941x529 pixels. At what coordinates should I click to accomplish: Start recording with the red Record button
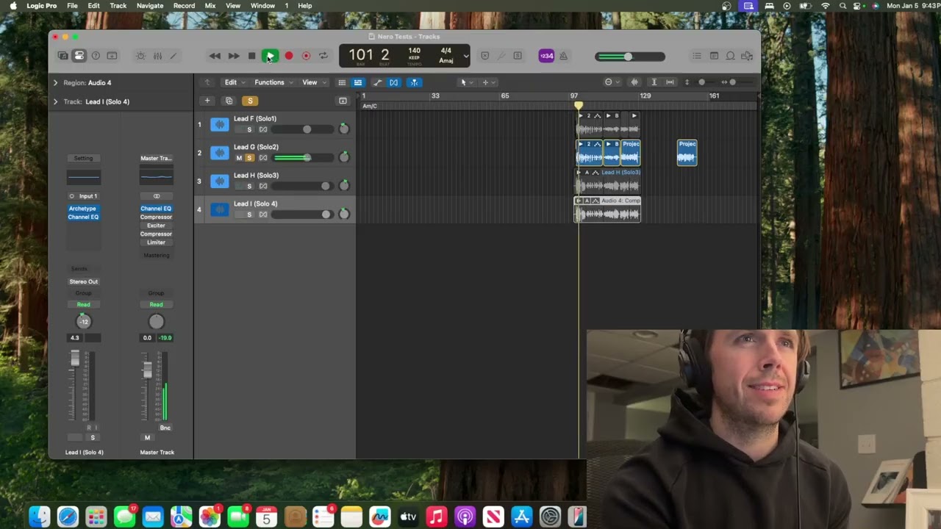coord(289,56)
